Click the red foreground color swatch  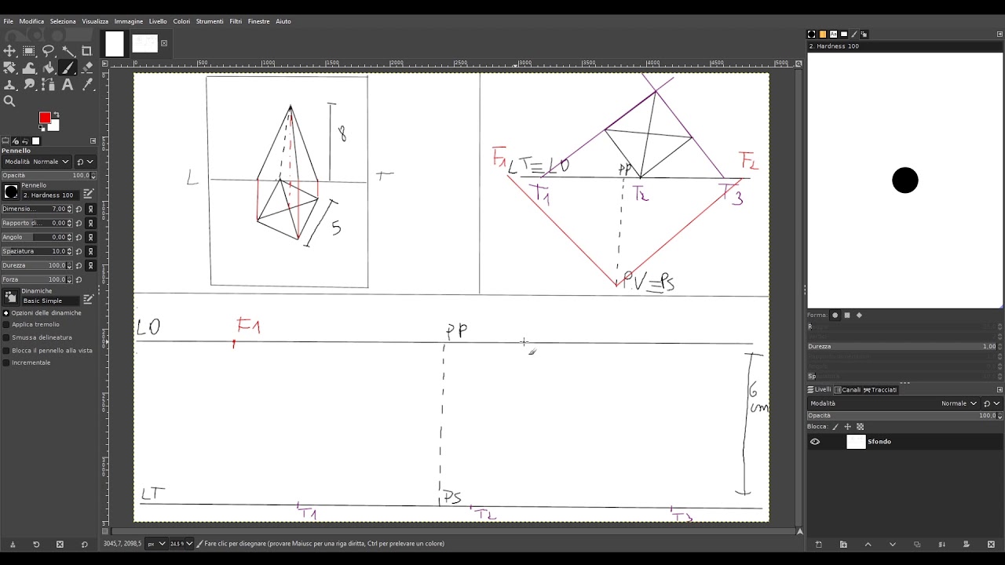pos(45,118)
